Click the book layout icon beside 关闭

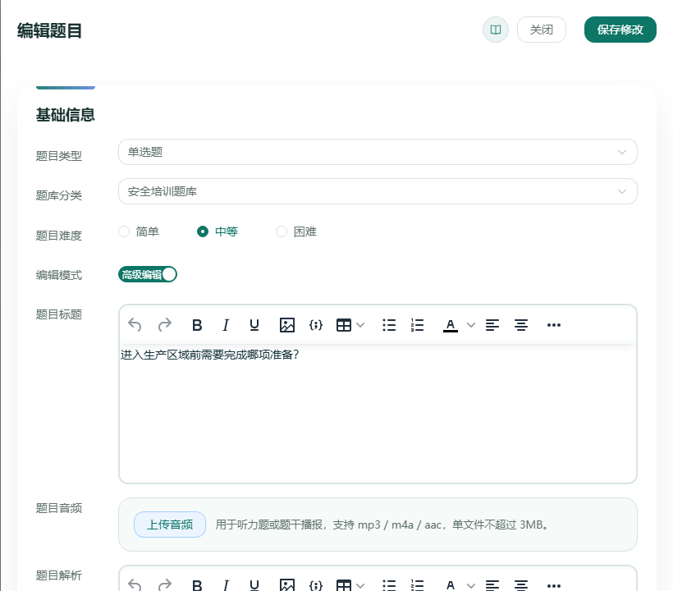(495, 30)
